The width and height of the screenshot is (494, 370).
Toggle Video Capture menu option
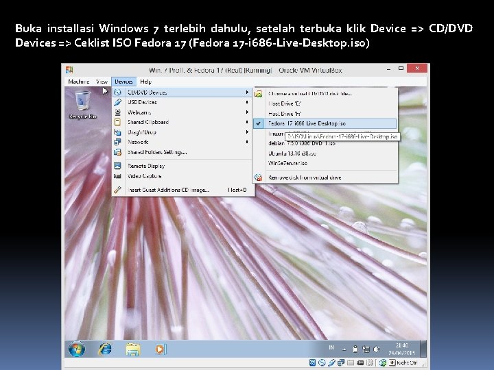point(182,176)
